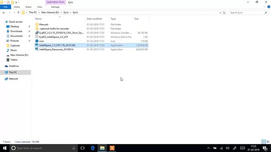Image resolution: width=271 pixels, height=152 pixels.
Task: Select the icon file entry
Action: tap(41, 41)
